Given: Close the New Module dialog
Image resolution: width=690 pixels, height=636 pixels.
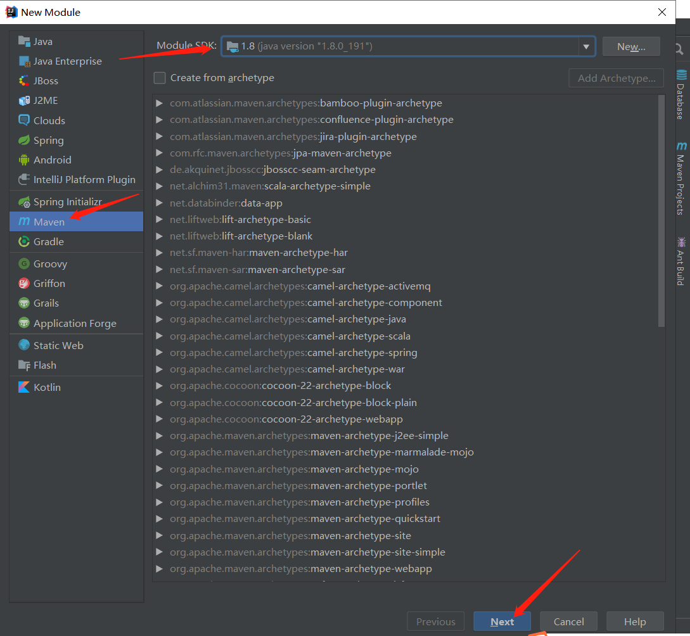Looking at the screenshot, I should click(662, 12).
